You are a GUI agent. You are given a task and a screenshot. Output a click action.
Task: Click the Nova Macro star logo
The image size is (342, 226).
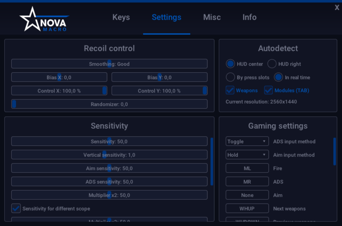point(44,19)
